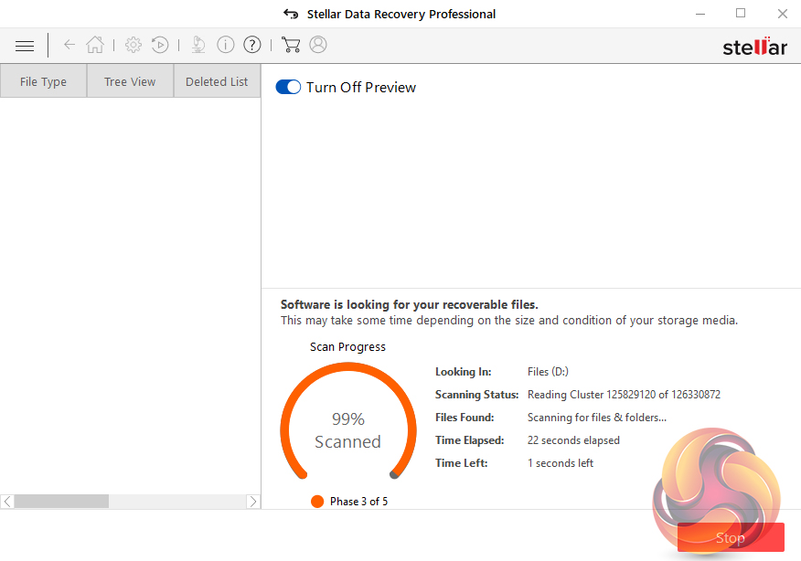801x561 pixels.
Task: Switch to the File Type tab
Action: tap(43, 81)
